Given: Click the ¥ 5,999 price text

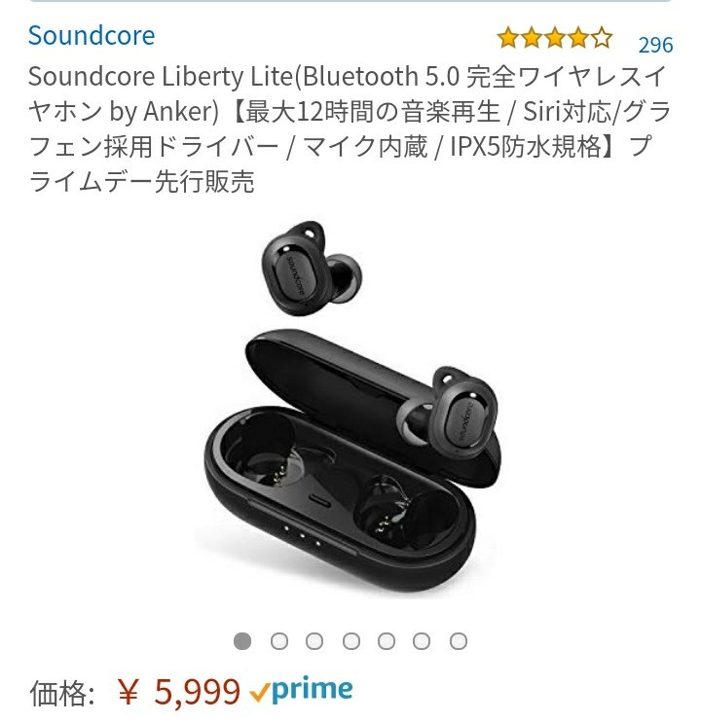Looking at the screenshot, I should [x=179, y=691].
